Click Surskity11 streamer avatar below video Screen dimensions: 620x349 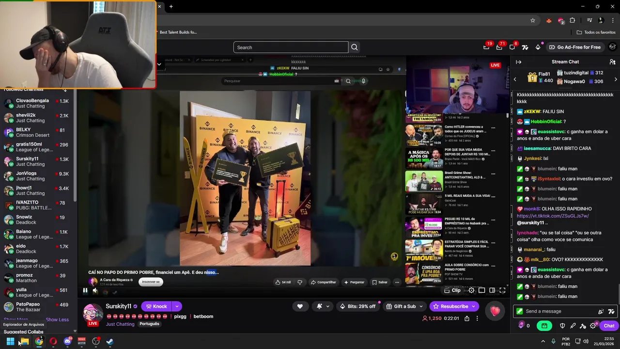point(93,313)
